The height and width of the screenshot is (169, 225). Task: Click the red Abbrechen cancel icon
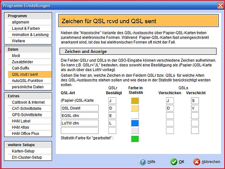coord(197,162)
